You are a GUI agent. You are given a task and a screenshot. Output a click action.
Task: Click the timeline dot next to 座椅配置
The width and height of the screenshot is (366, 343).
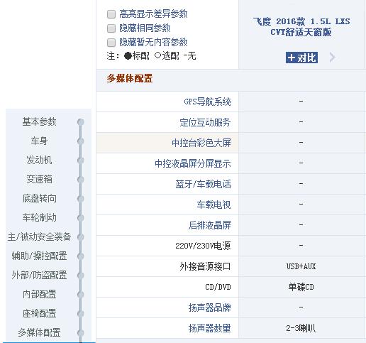coord(81,314)
